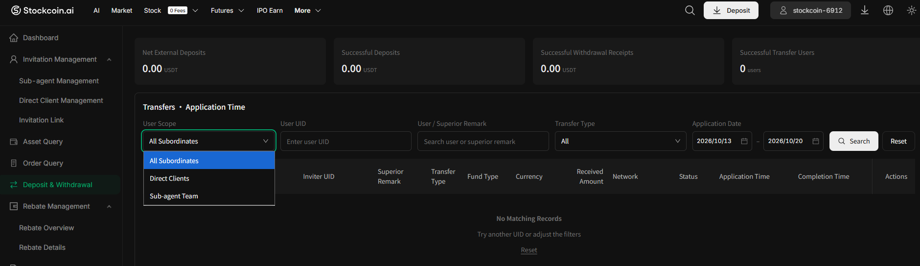This screenshot has height=266, width=920.
Task: Click the Inviter UID column header
Action: (319, 176)
